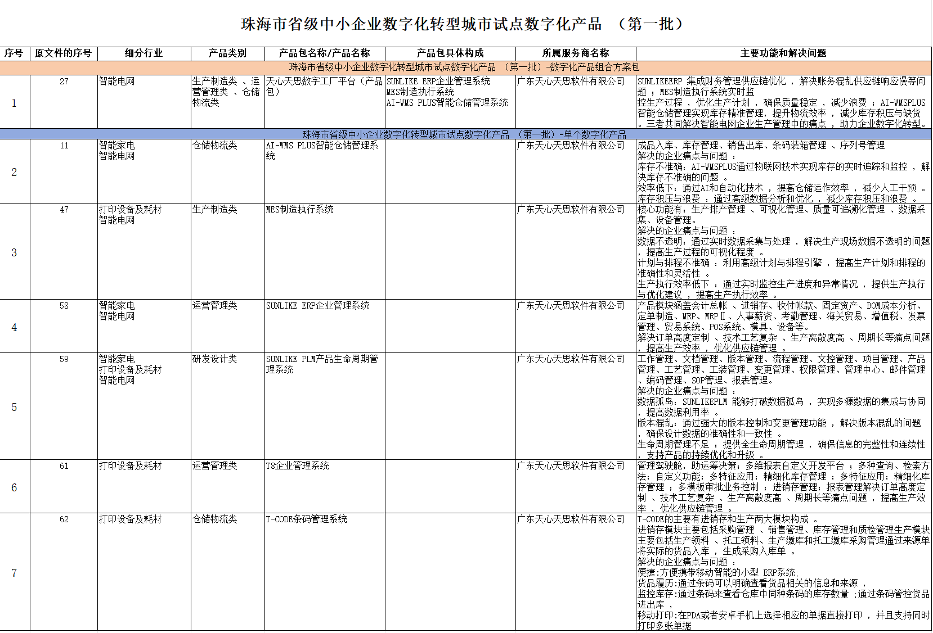Image resolution: width=933 pixels, height=633 pixels.
Task: Click sequence number 6 in the first column
Action: [x=15, y=487]
